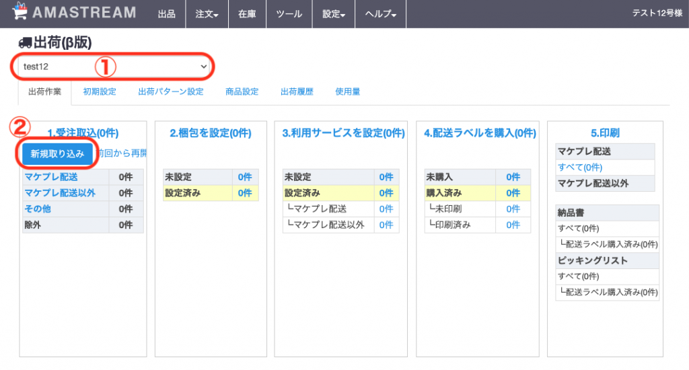Click the blue すべて(0件) link under マケプレ配送

pos(580,168)
